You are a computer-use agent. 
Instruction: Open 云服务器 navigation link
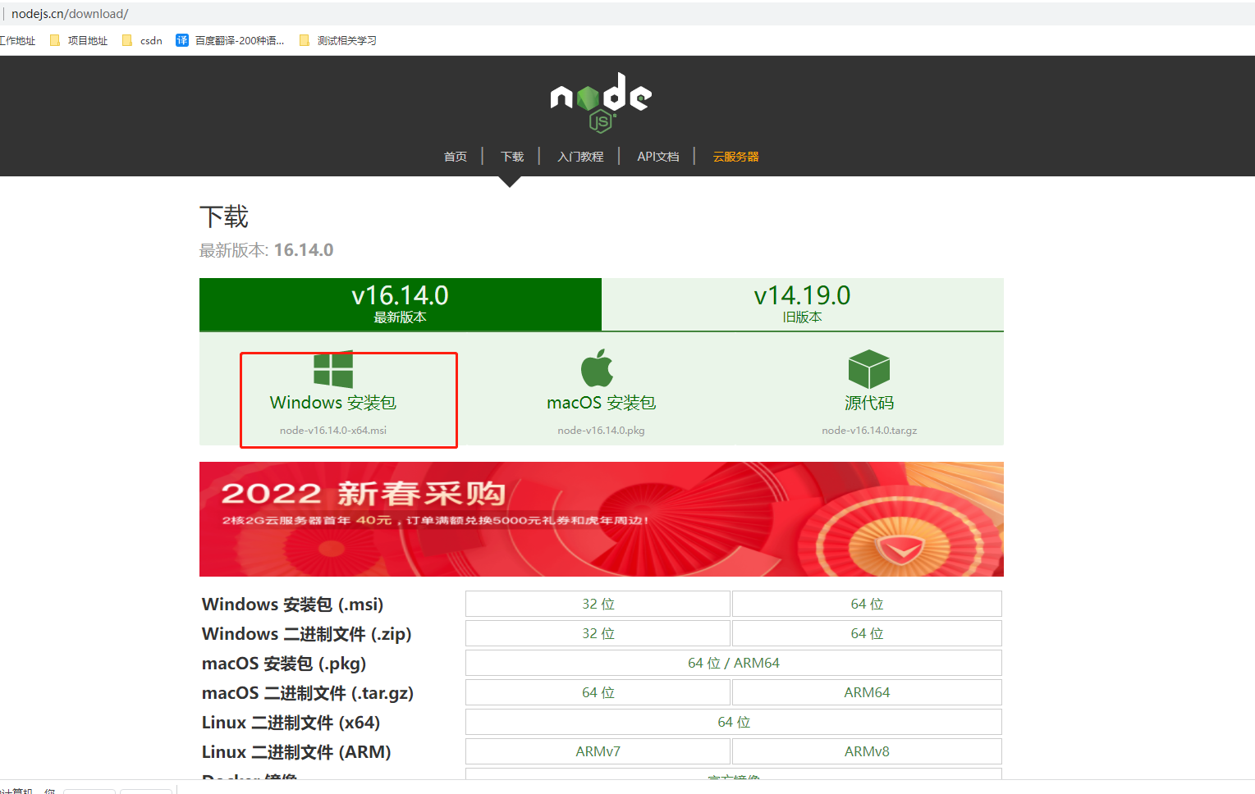(x=735, y=157)
